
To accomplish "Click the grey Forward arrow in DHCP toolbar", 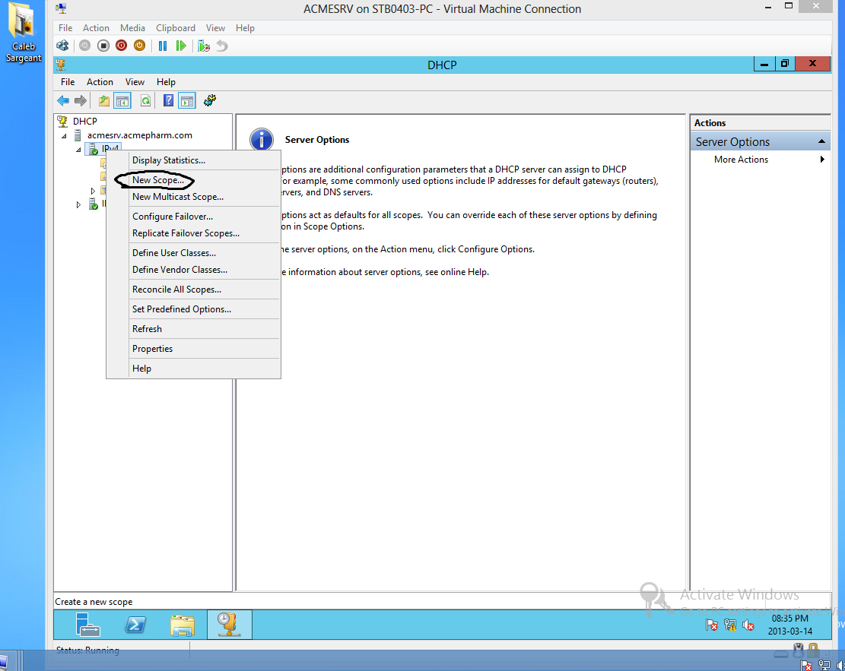I will tap(81, 101).
